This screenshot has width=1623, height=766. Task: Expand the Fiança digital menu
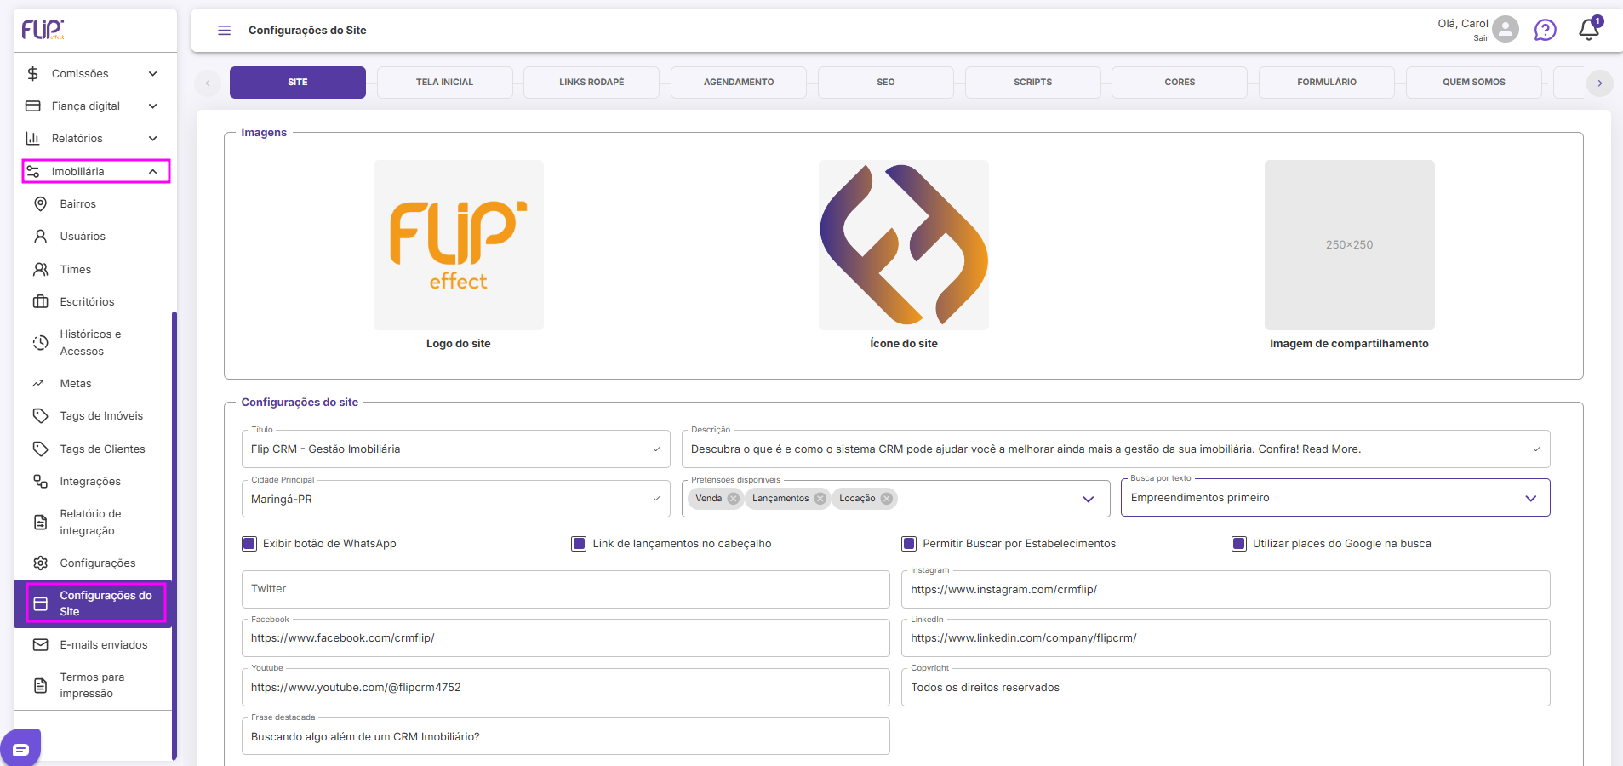click(x=153, y=106)
